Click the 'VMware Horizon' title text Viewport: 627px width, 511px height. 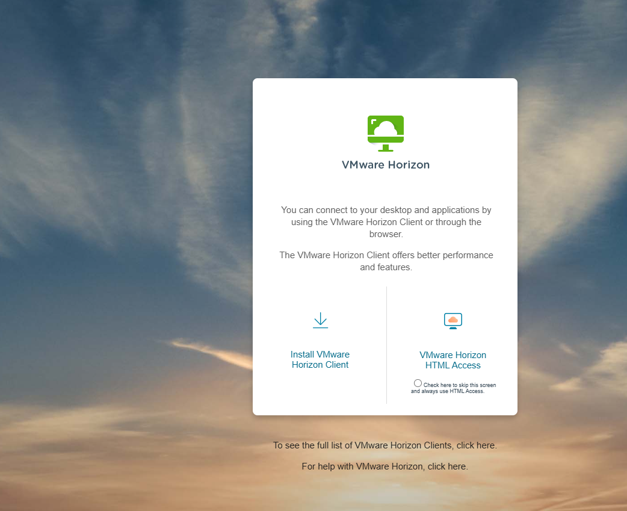pos(386,165)
